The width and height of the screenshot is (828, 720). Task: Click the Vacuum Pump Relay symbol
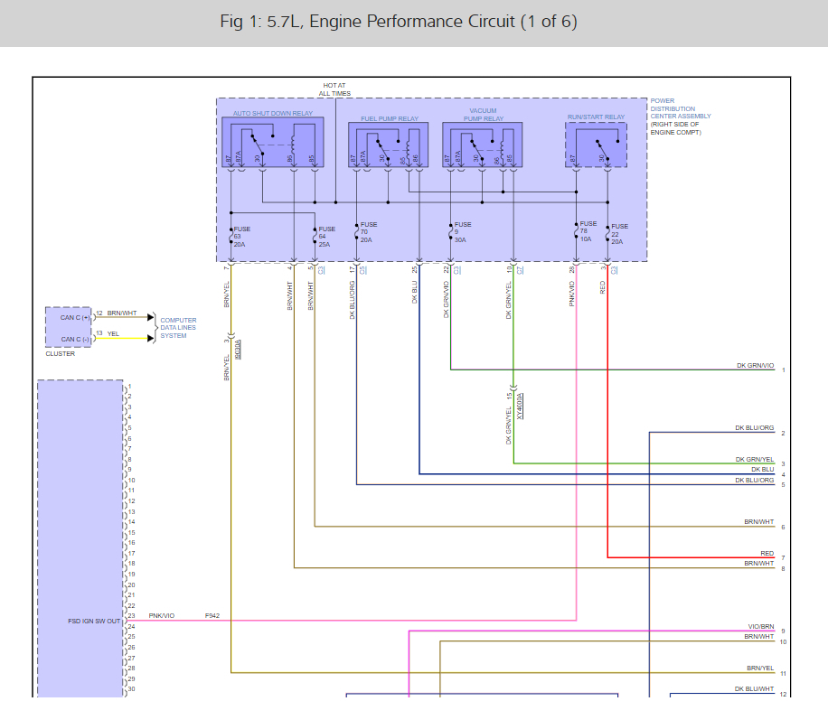point(482,145)
